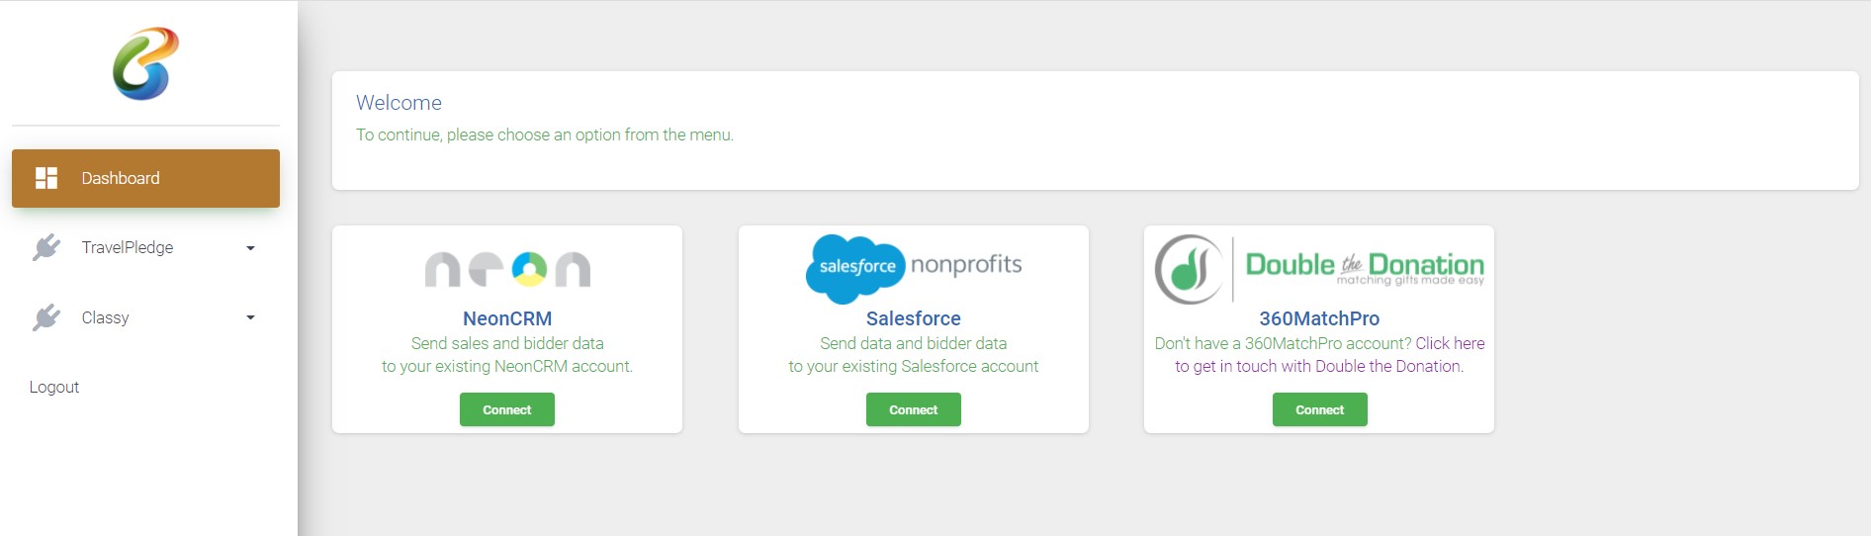Click the plug icon beside Classy

pos(46,317)
